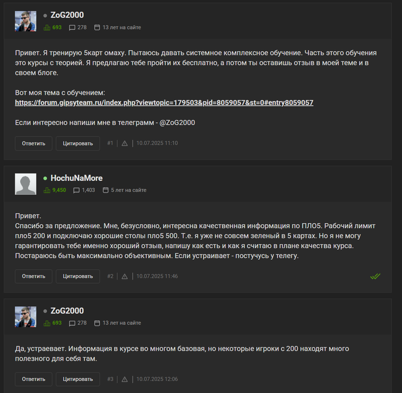
Task: Click 'Цитировать' under HochuNaMore's post
Action: point(78,276)
